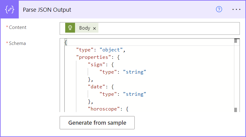Click the green Body token icon
Image resolution: width=246 pixels, height=137 pixels.
coord(70,28)
